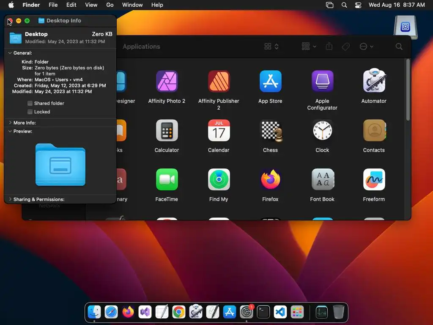Click the Applications window title
Viewport: 433px width, 325px height.
click(x=141, y=47)
